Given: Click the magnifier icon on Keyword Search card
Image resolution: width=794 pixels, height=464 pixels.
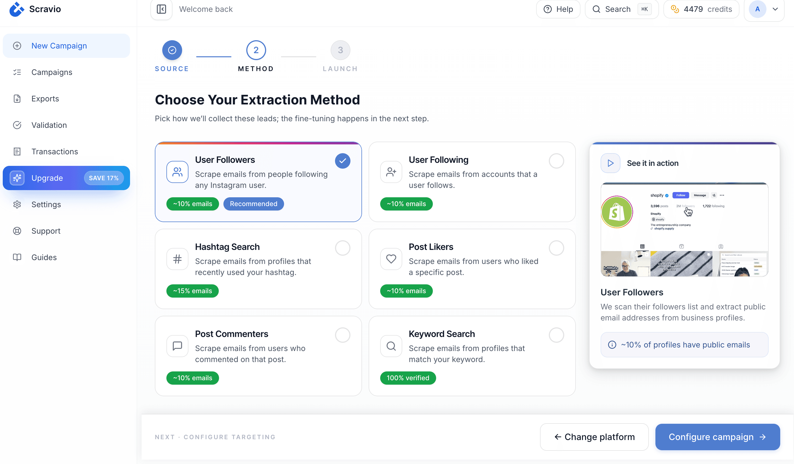Looking at the screenshot, I should 391,346.
